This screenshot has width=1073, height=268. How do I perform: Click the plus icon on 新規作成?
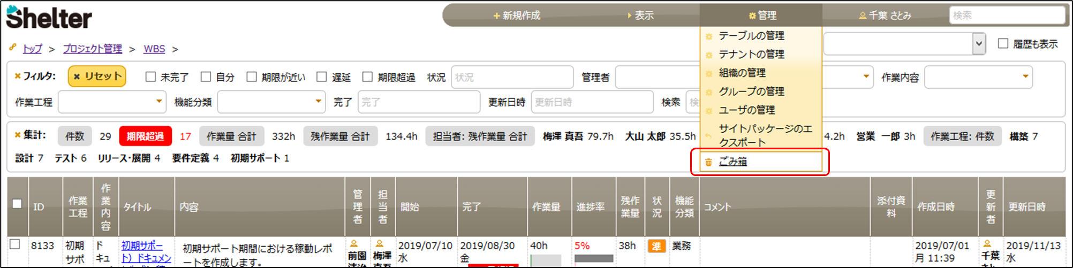496,16
